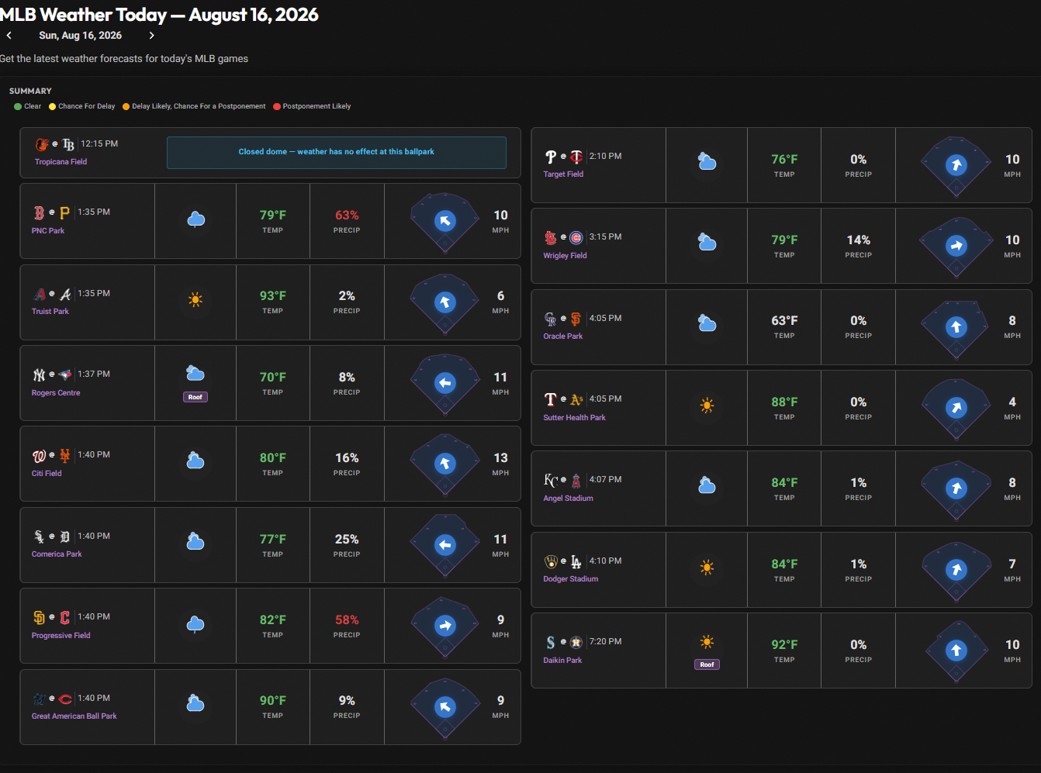The width and height of the screenshot is (1041, 773).
Task: Open the Sutter Health Park link
Action: tap(574, 418)
